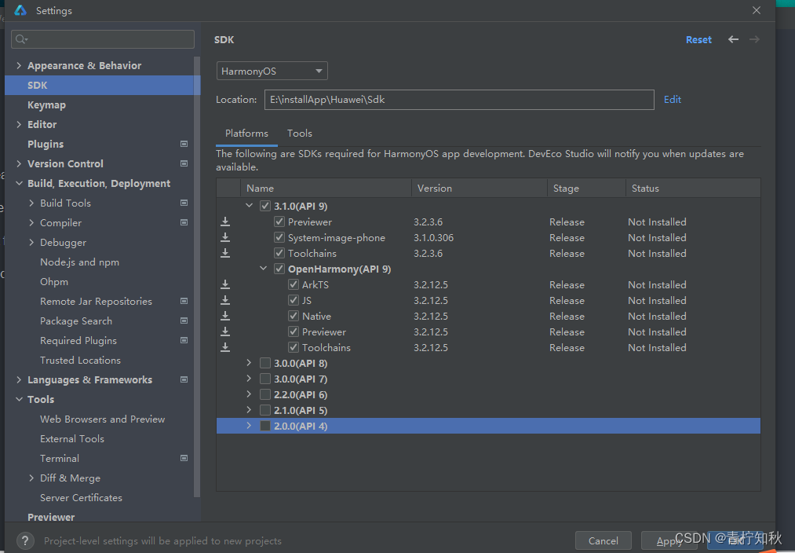Collapse the OpenHarmony(API 9) node
Screen dimensions: 795x553
click(x=263, y=269)
